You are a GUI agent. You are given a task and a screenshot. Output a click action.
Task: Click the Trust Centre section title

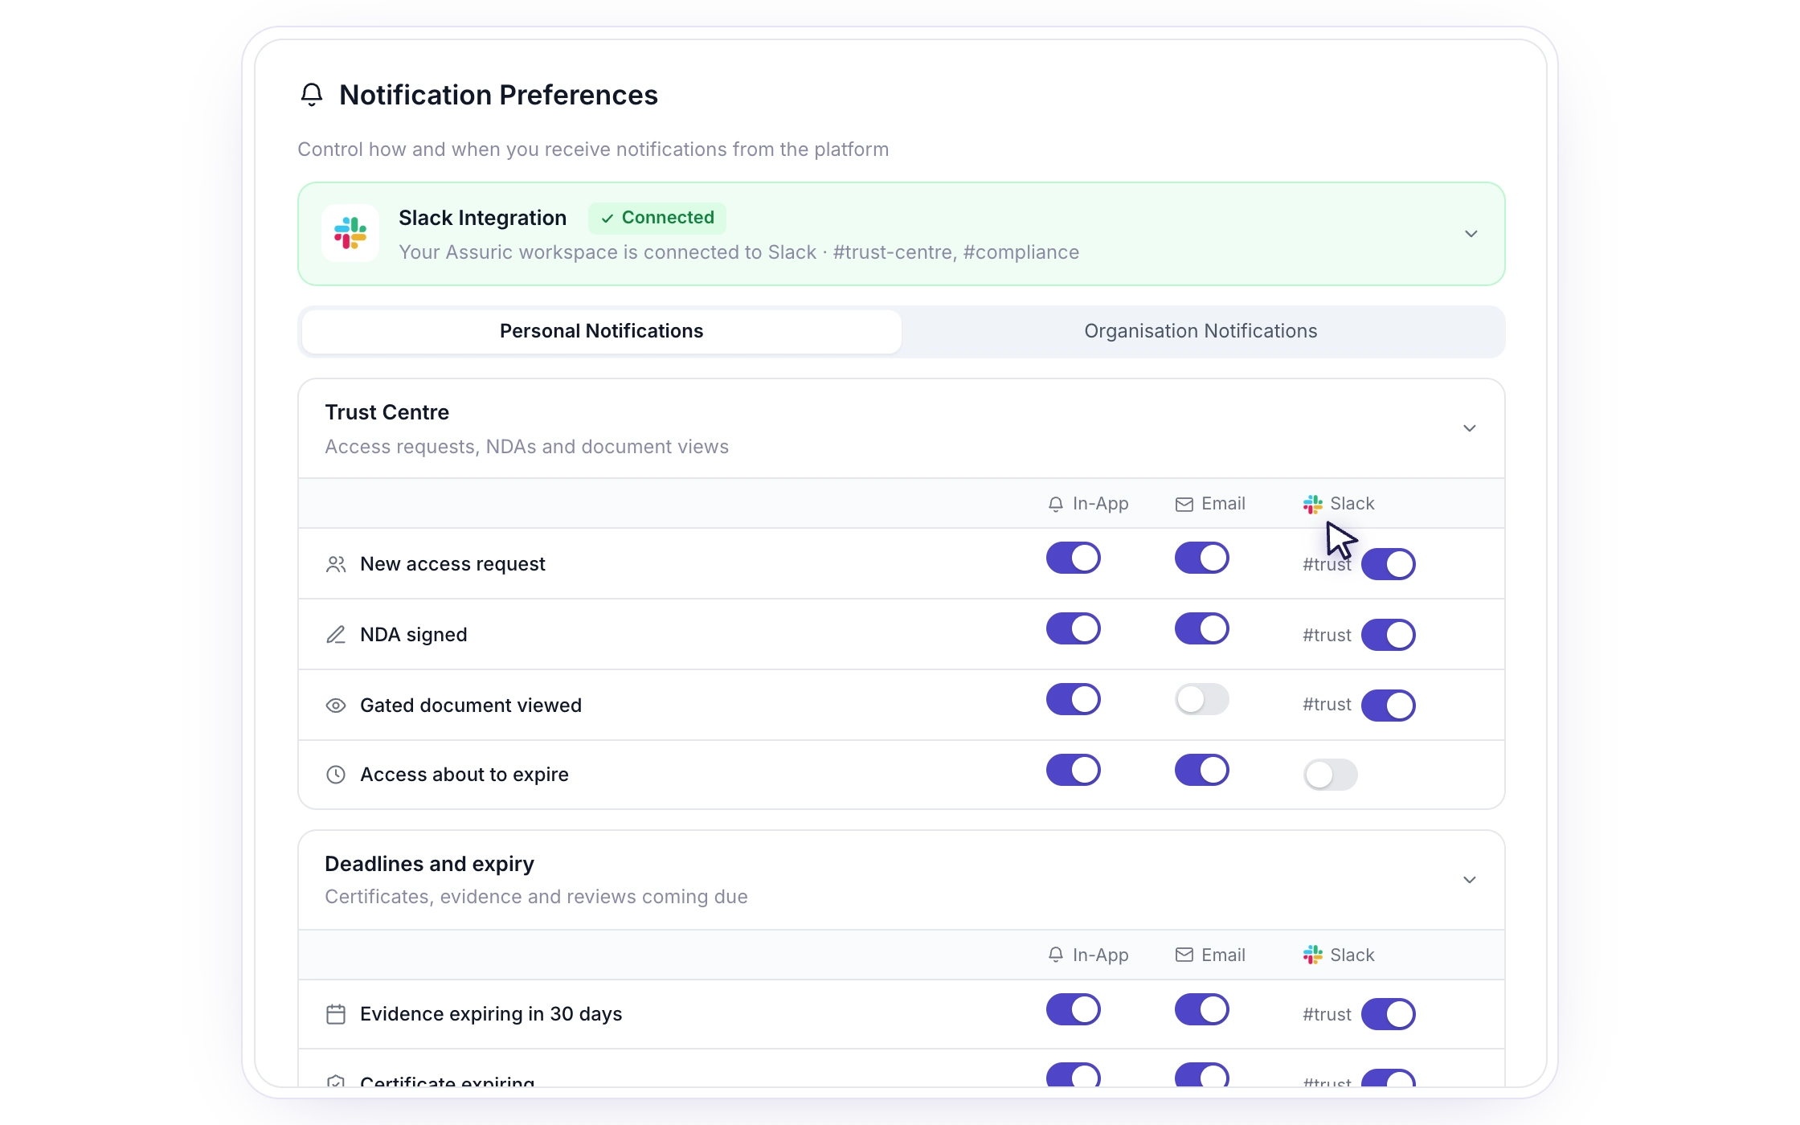click(387, 412)
